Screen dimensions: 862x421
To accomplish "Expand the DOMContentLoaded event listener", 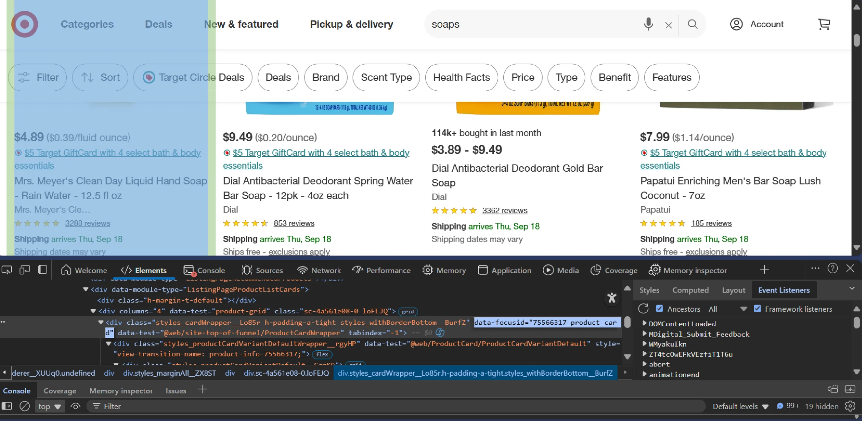I will coord(644,323).
